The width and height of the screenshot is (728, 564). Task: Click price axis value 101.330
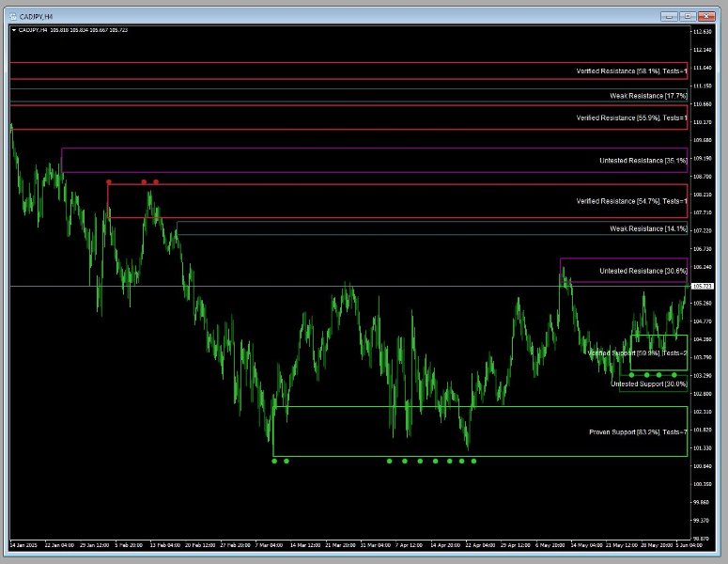pyautogui.click(x=702, y=447)
